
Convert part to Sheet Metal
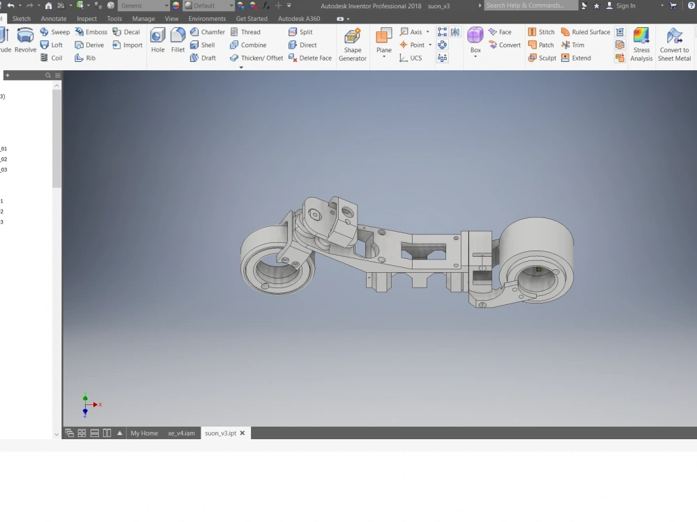(x=674, y=45)
